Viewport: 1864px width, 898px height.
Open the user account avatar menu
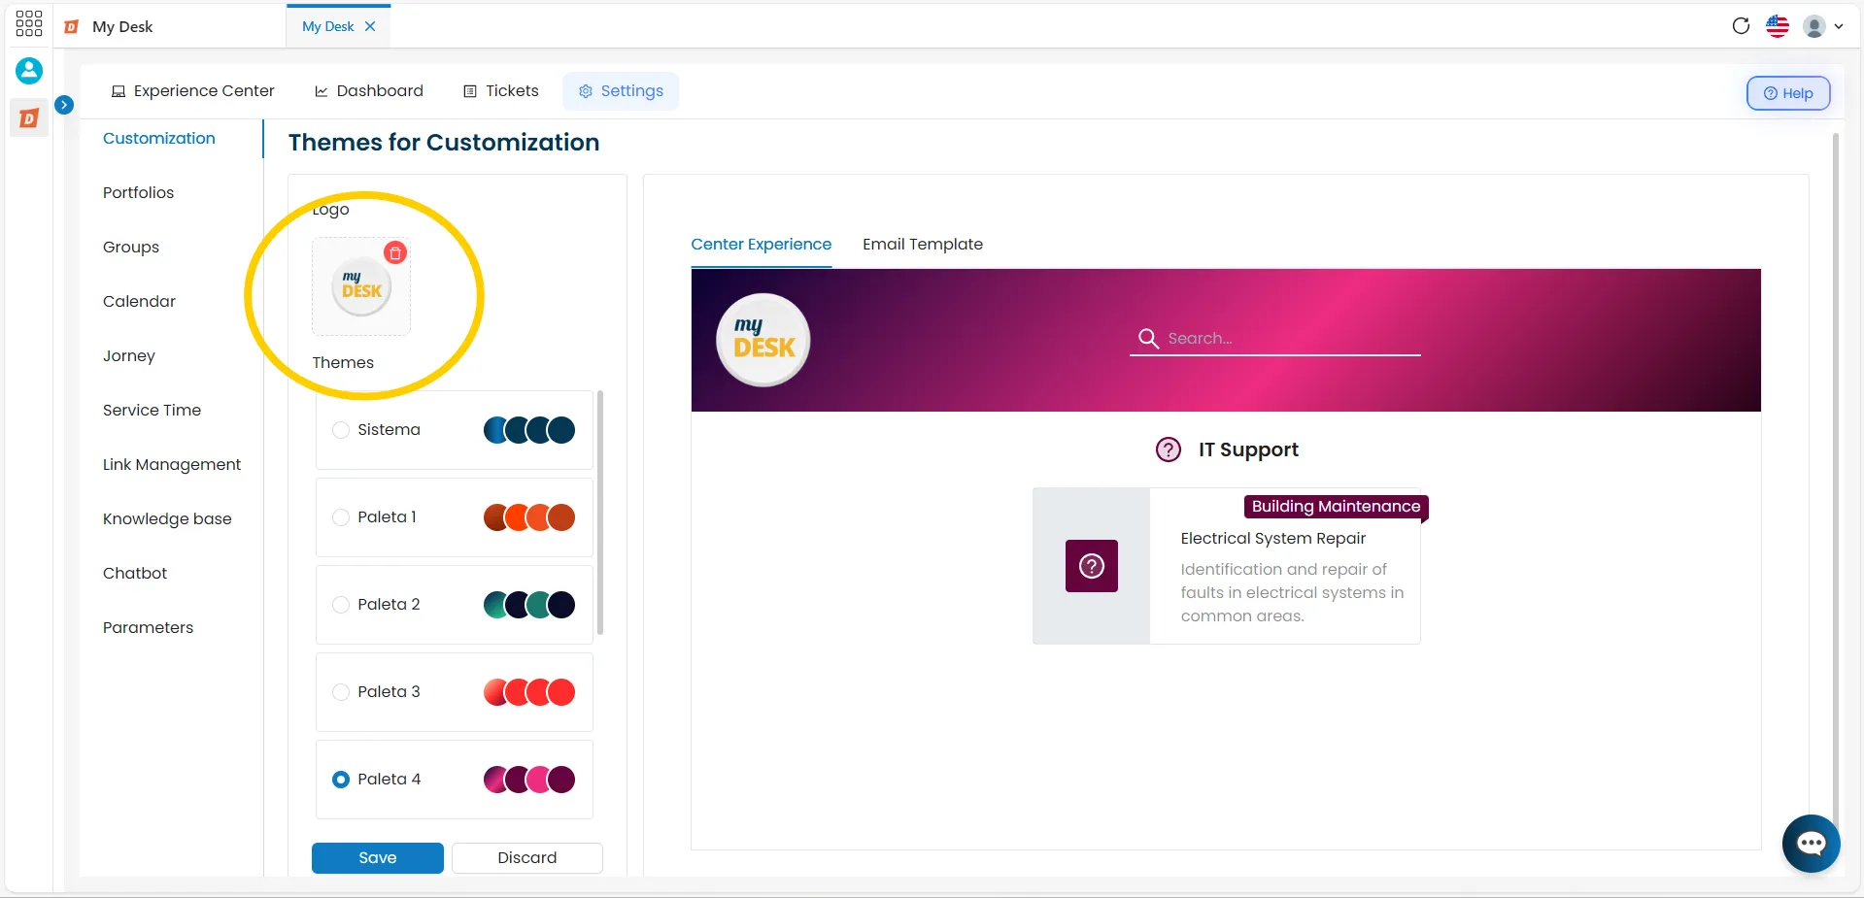point(1823,26)
